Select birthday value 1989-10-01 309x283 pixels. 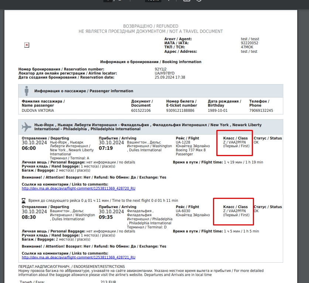217,110
